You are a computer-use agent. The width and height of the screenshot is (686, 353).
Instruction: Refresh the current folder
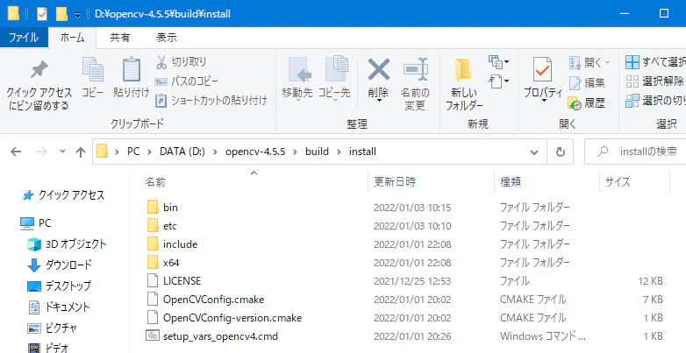[560, 152]
